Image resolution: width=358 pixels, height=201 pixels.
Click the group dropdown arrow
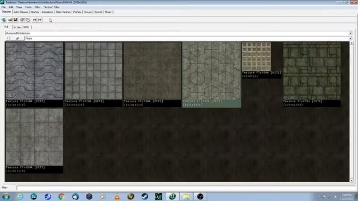coord(350,39)
